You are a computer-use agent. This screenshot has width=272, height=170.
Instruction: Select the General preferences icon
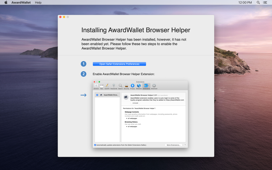coord(96,86)
